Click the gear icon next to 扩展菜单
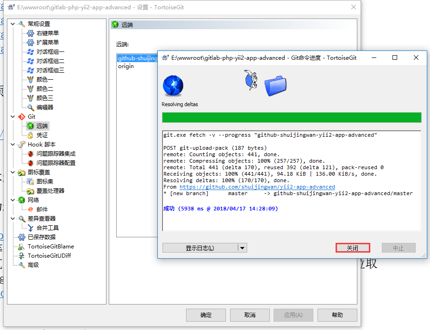This screenshot has height=330, width=430. coord(31,43)
